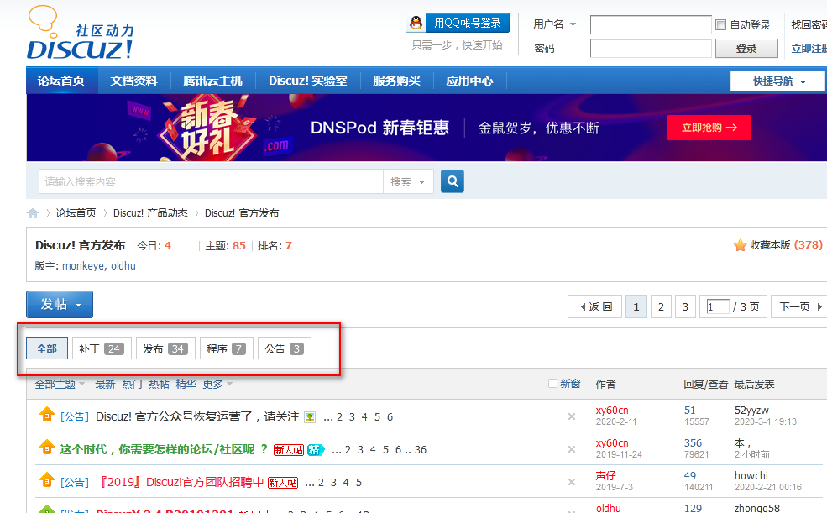Click 热门 filter link

pos(132,385)
